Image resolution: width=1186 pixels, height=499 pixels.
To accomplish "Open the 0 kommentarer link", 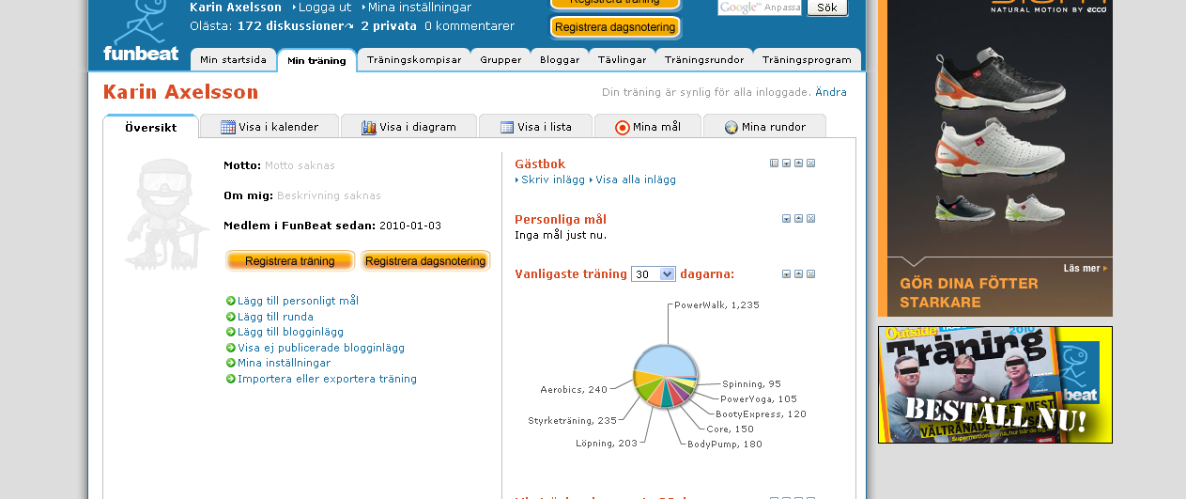I will pos(470,26).
